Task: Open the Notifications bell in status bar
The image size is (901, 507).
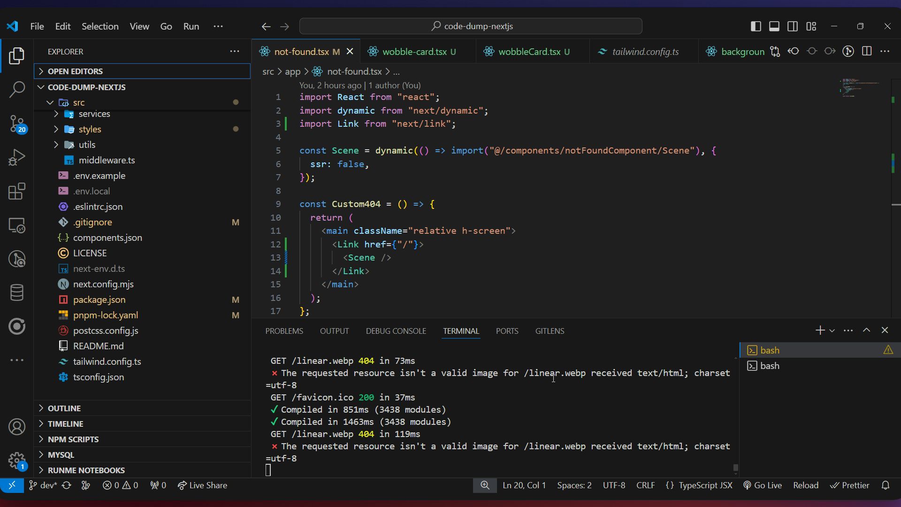Action: [x=886, y=485]
